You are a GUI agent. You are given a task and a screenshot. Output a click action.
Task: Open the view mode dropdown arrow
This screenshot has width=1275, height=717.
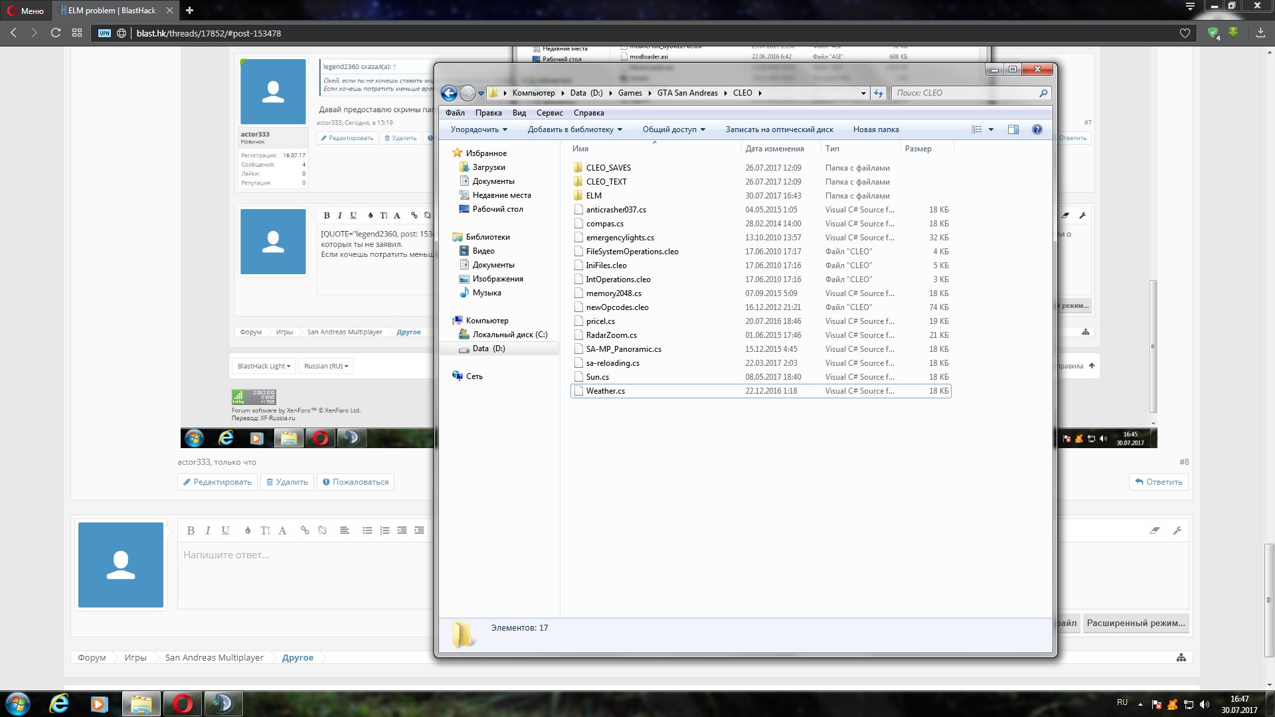click(991, 129)
